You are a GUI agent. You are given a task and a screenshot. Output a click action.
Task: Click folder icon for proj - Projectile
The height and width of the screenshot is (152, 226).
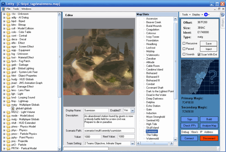point(8,141)
